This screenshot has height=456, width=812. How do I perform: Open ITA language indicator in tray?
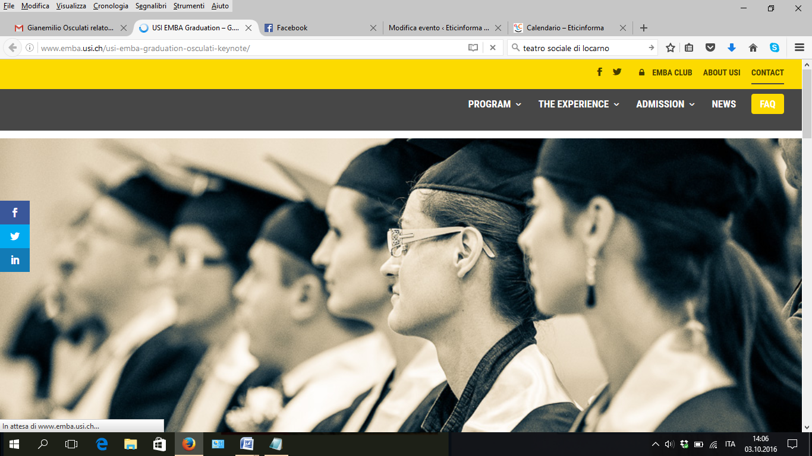tap(730, 444)
